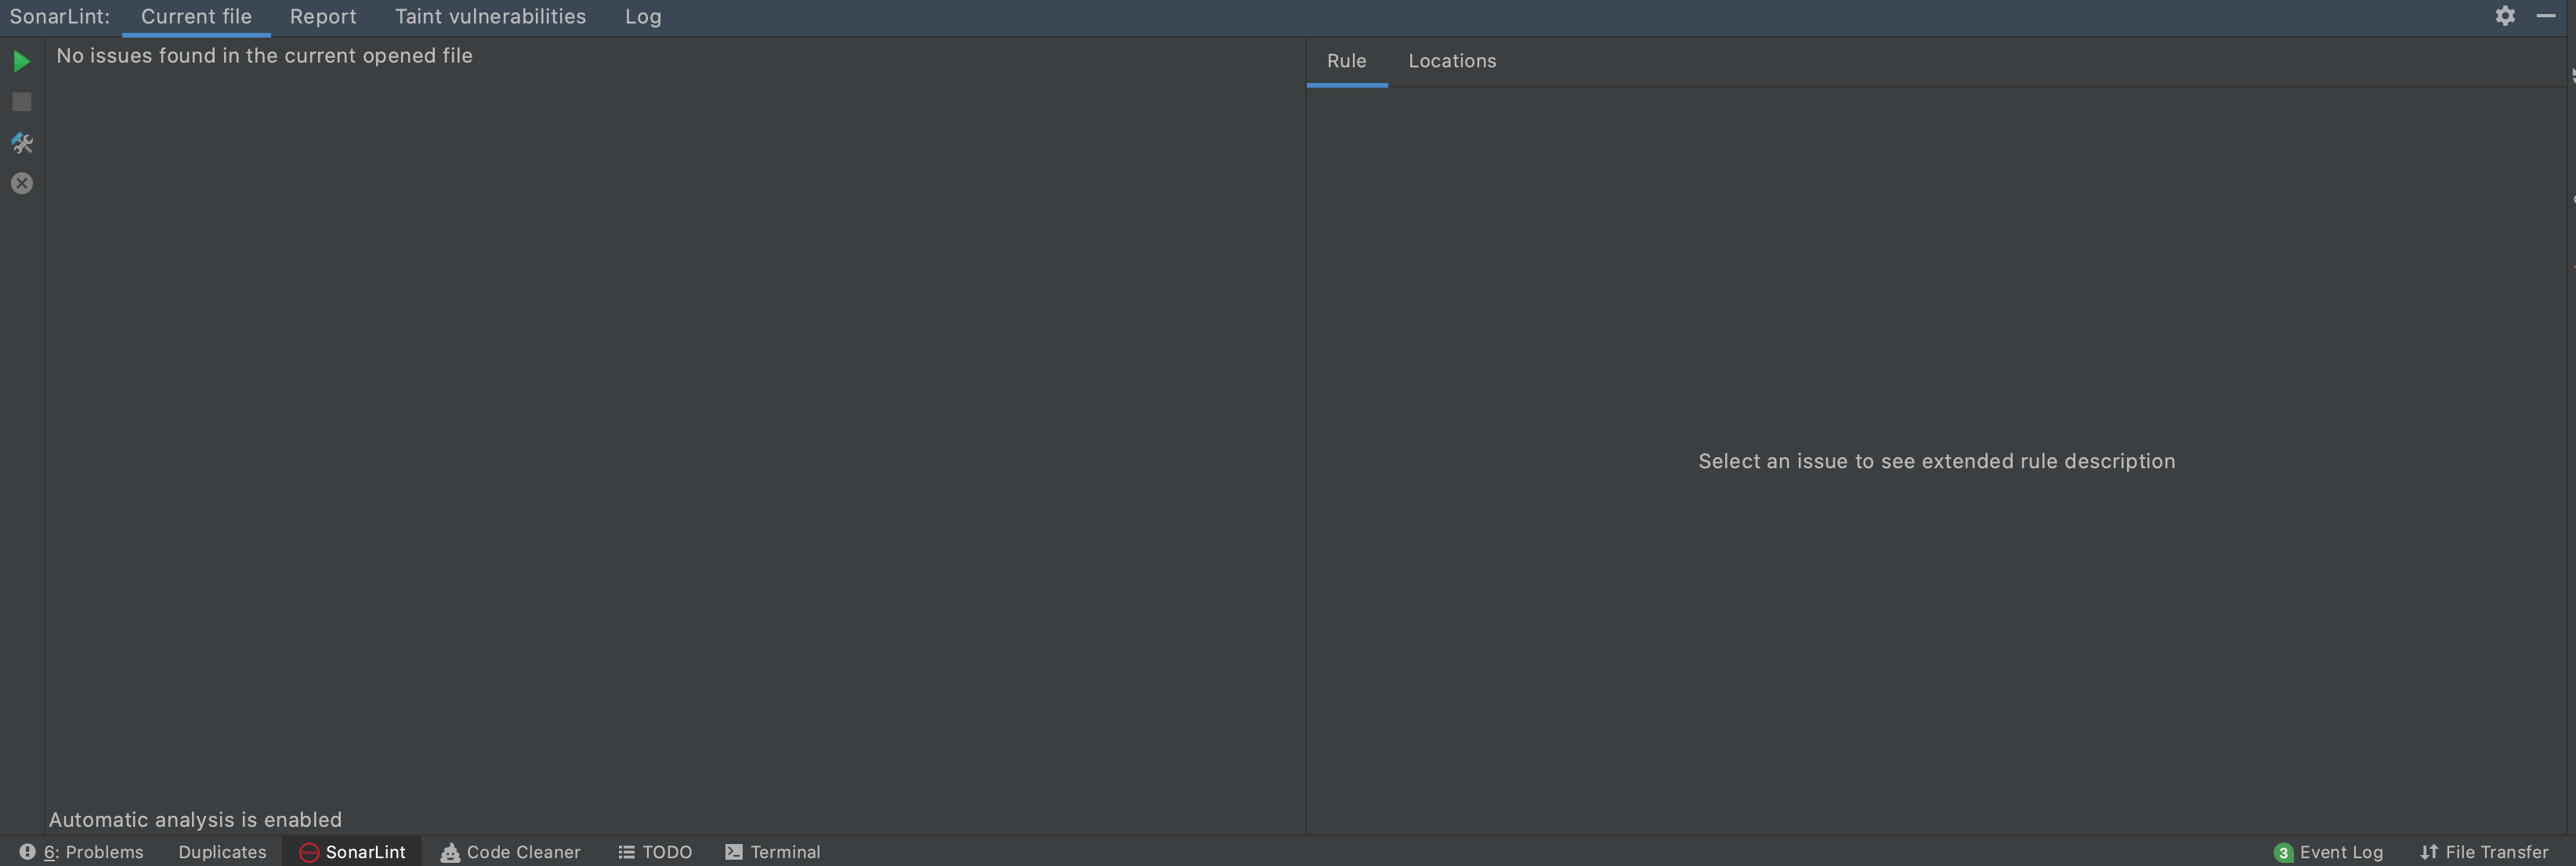The width and height of the screenshot is (2576, 866).
Task: Open the Report tab
Action: (323, 17)
